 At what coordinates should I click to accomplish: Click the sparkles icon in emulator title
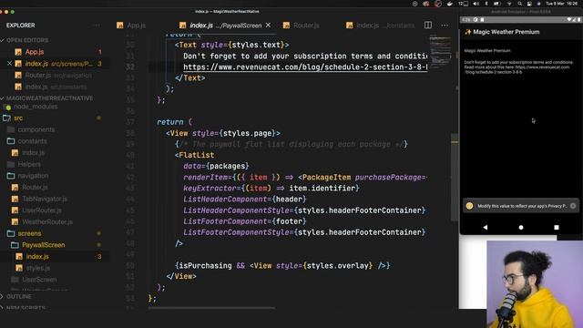coord(467,32)
